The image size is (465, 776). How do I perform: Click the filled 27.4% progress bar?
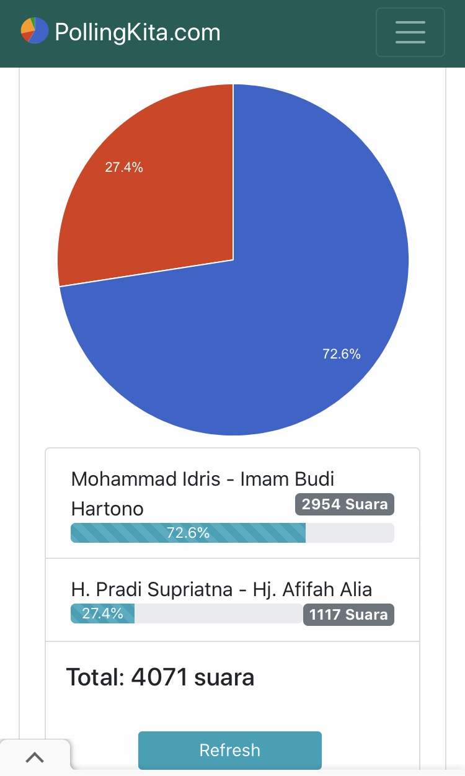point(102,613)
